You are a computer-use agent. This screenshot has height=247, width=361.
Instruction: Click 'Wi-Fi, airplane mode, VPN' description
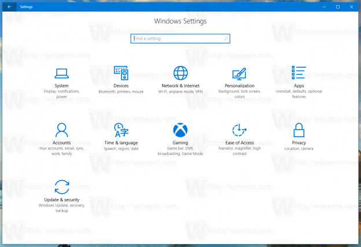[181, 91]
